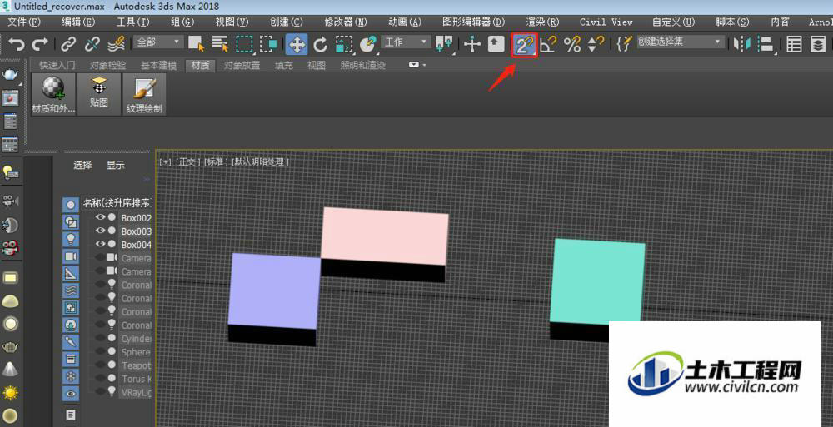This screenshot has height=427, width=833.
Task: Click the Mirror tool icon
Action: pos(741,43)
